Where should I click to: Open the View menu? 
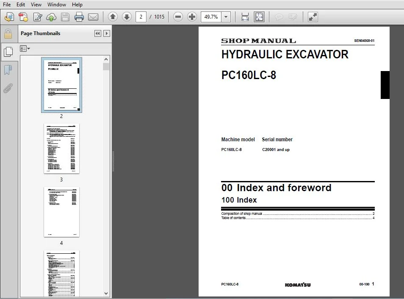[36, 5]
